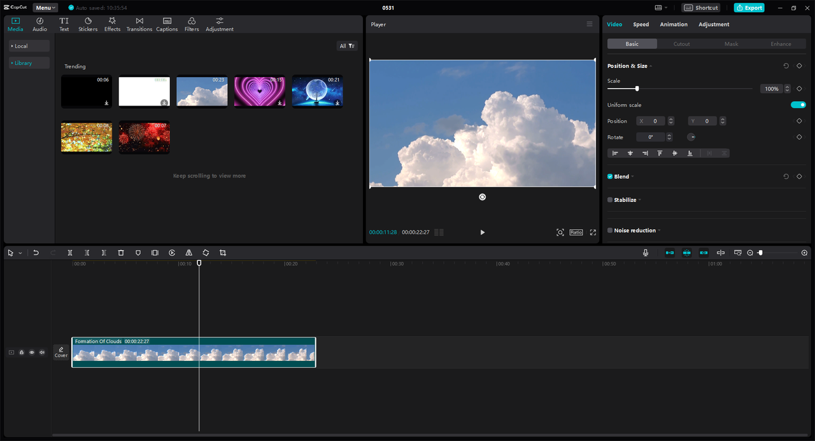Viewport: 815px width, 441px height.
Task: Click the reverse playback icon in the timeline toolbar
Action: [x=172, y=253]
